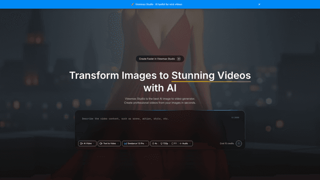This screenshot has height=180, width=320.
Task: Click the '0 / 2000' character counter
Action: coord(235,117)
